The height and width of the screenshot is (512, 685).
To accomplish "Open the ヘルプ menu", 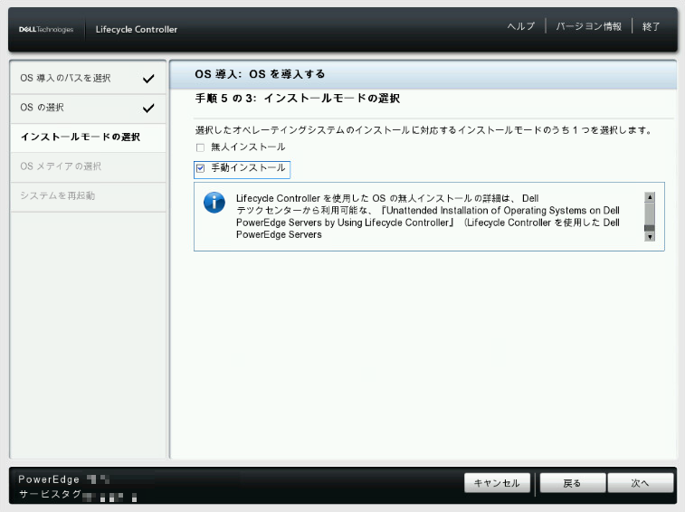I will [x=520, y=26].
